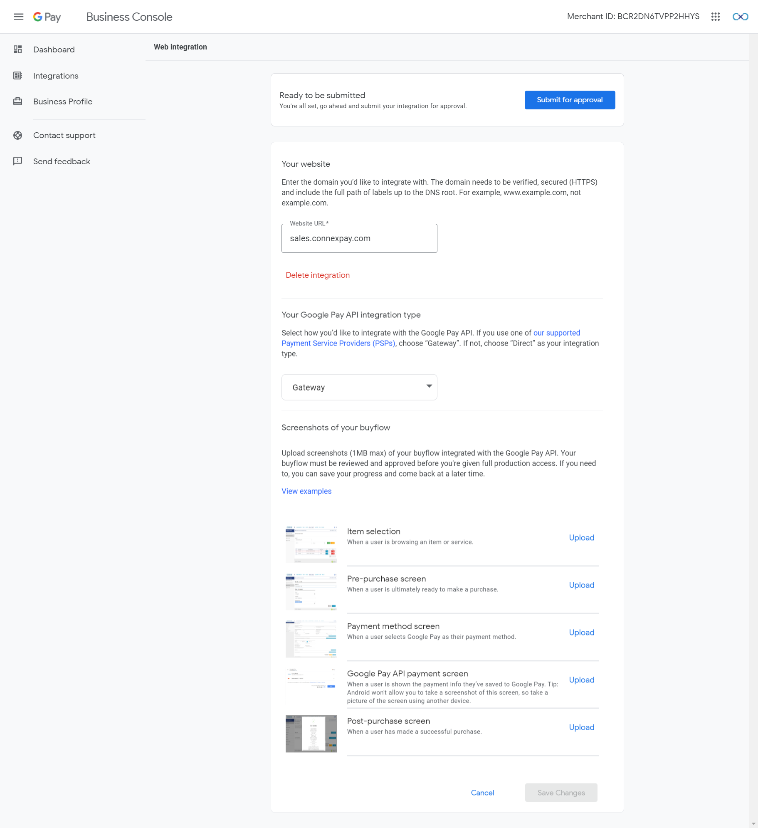Viewport: 758px width, 828px height.
Task: Click the 'Screenshots of your buyflow' heading
Action: (x=336, y=428)
